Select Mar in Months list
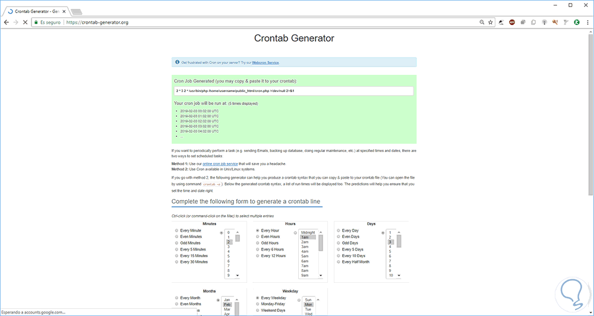 pyautogui.click(x=227, y=309)
